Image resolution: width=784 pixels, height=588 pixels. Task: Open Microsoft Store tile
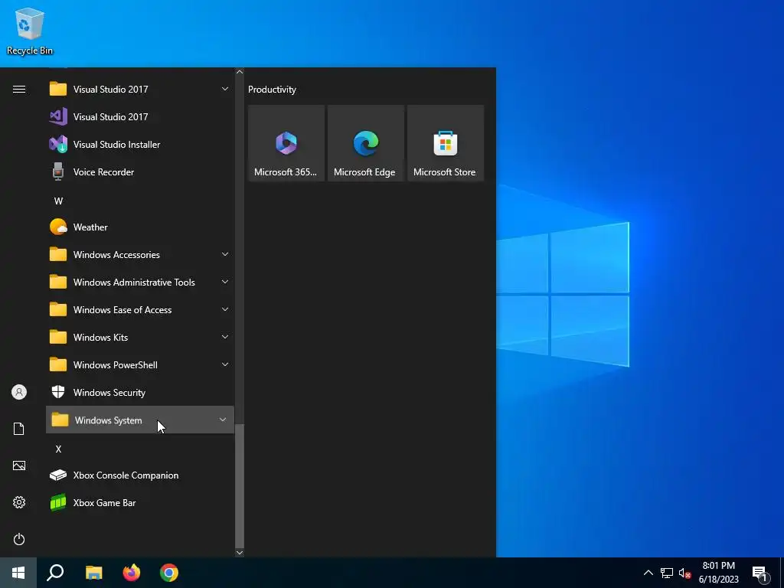pos(446,143)
